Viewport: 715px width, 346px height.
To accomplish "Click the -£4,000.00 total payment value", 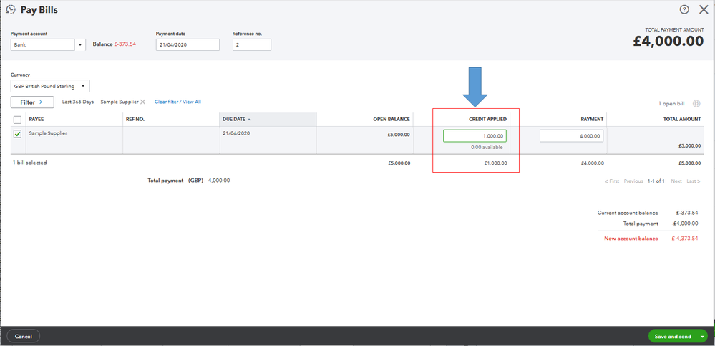I will pos(684,224).
